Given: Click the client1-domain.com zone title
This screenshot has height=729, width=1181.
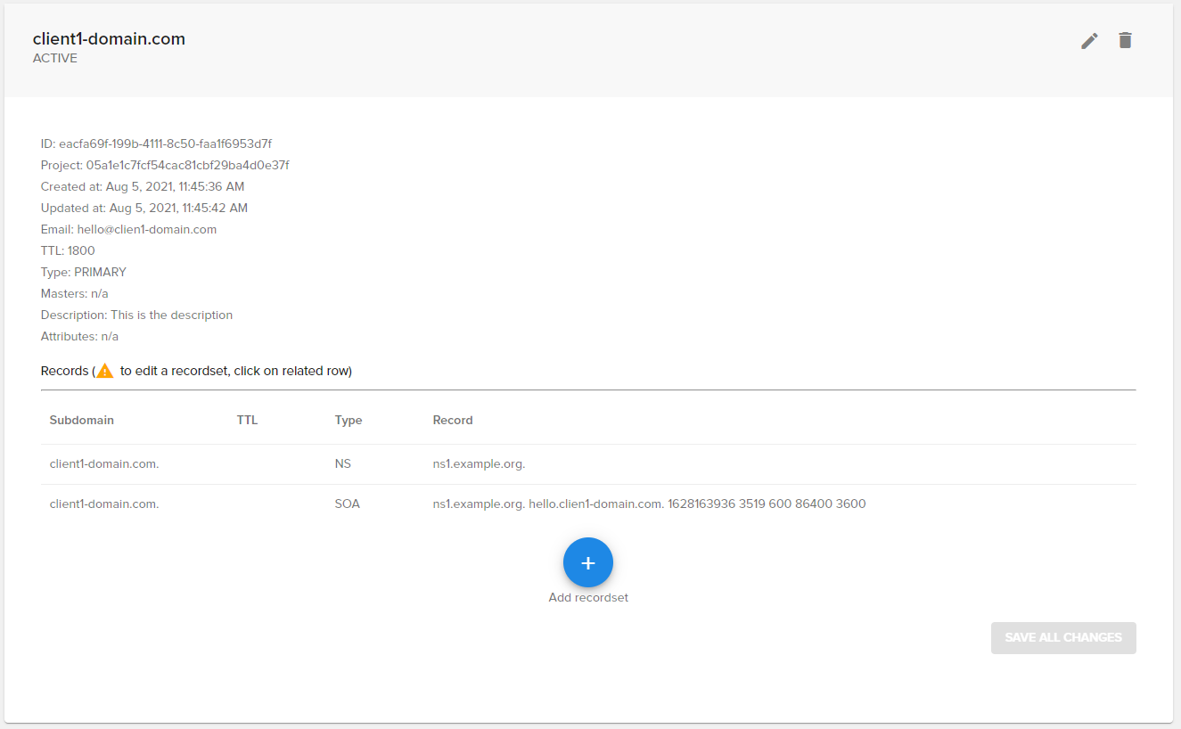Looking at the screenshot, I should pos(109,38).
